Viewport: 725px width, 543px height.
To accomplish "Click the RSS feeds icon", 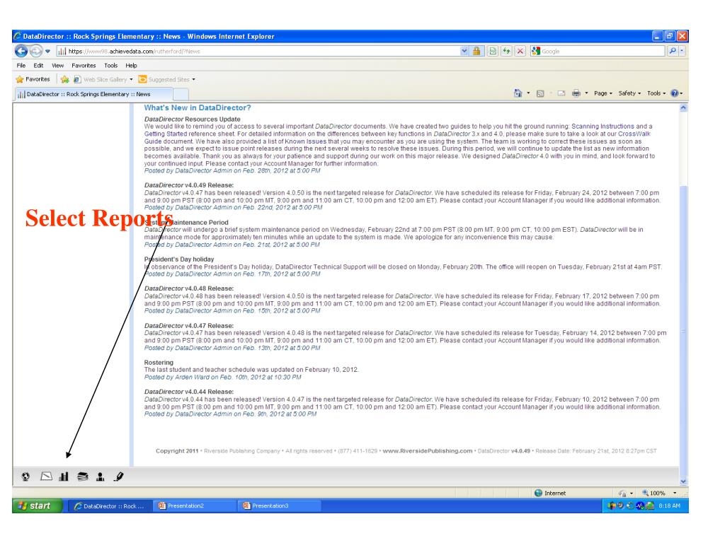I will tap(540, 94).
